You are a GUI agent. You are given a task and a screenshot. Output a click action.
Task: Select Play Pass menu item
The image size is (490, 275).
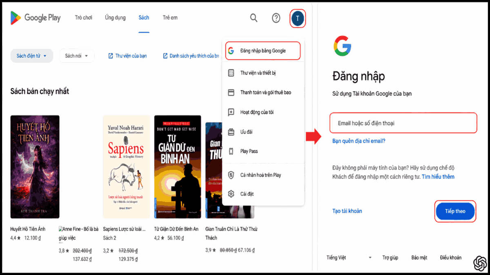click(x=263, y=151)
